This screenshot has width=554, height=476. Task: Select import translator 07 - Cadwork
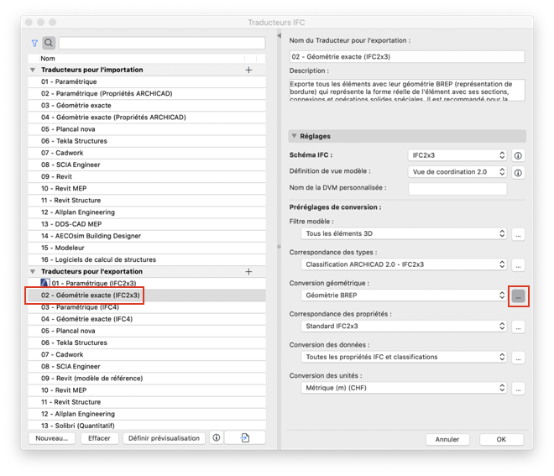point(147,153)
